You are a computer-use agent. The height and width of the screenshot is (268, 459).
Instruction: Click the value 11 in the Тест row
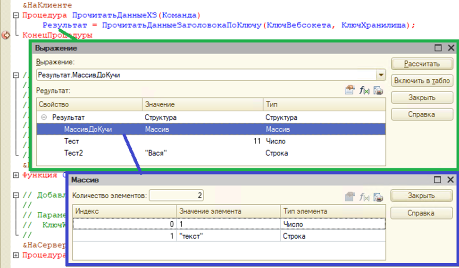pyautogui.click(x=257, y=141)
